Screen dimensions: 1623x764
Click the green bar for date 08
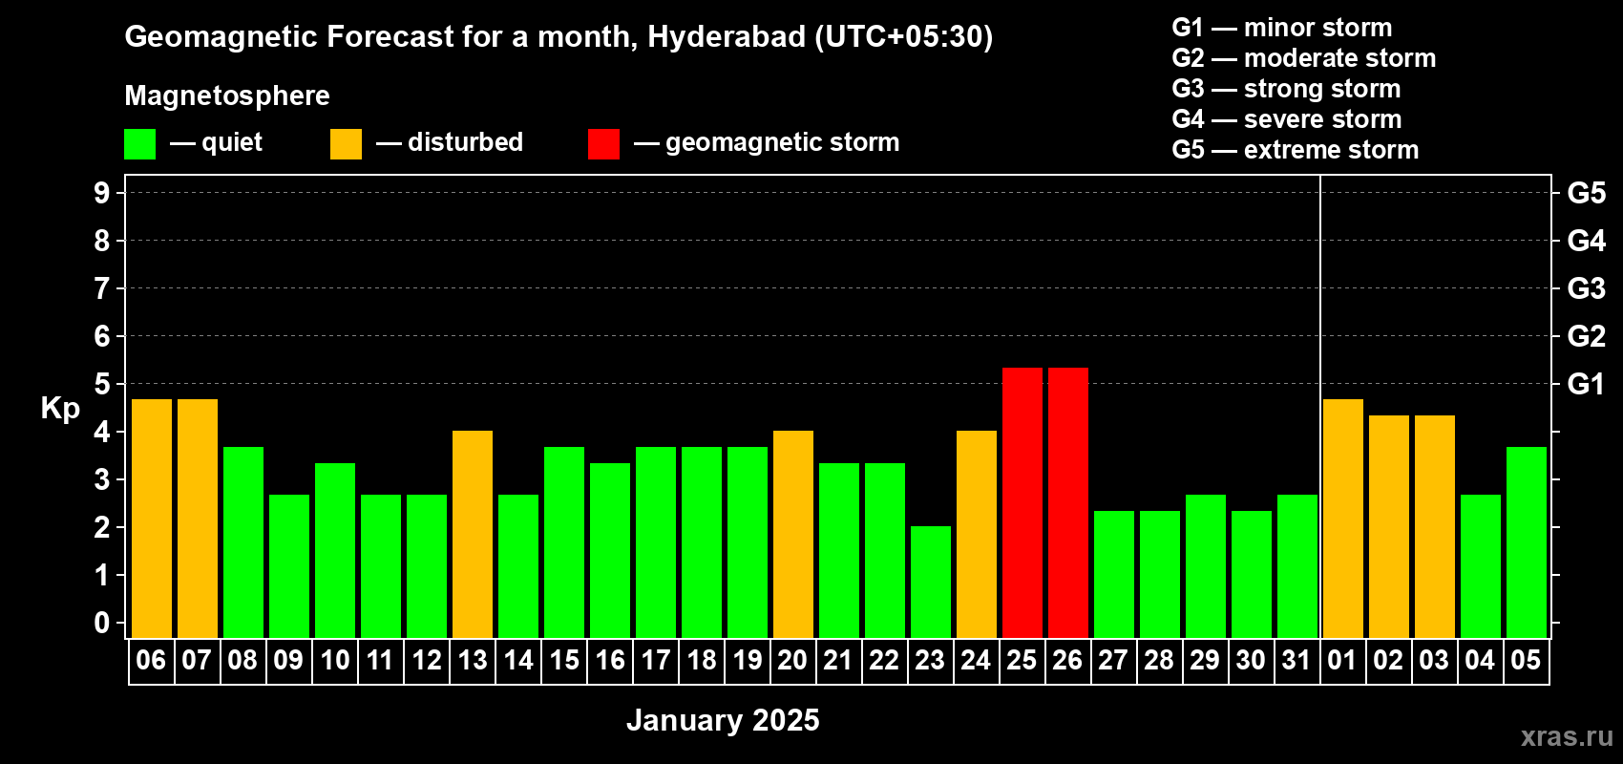pyautogui.click(x=243, y=542)
